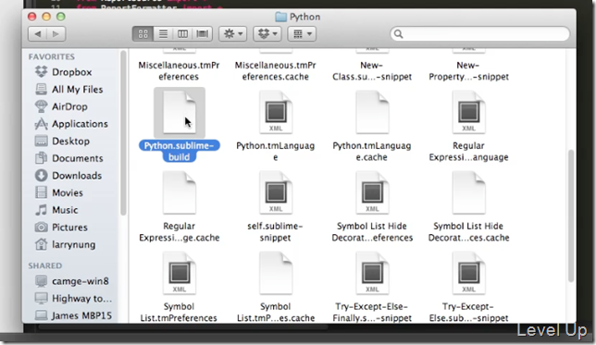Select Regular Expressi...ge.cache file icon
Image resolution: width=596 pixels, height=345 pixels.
click(x=180, y=193)
